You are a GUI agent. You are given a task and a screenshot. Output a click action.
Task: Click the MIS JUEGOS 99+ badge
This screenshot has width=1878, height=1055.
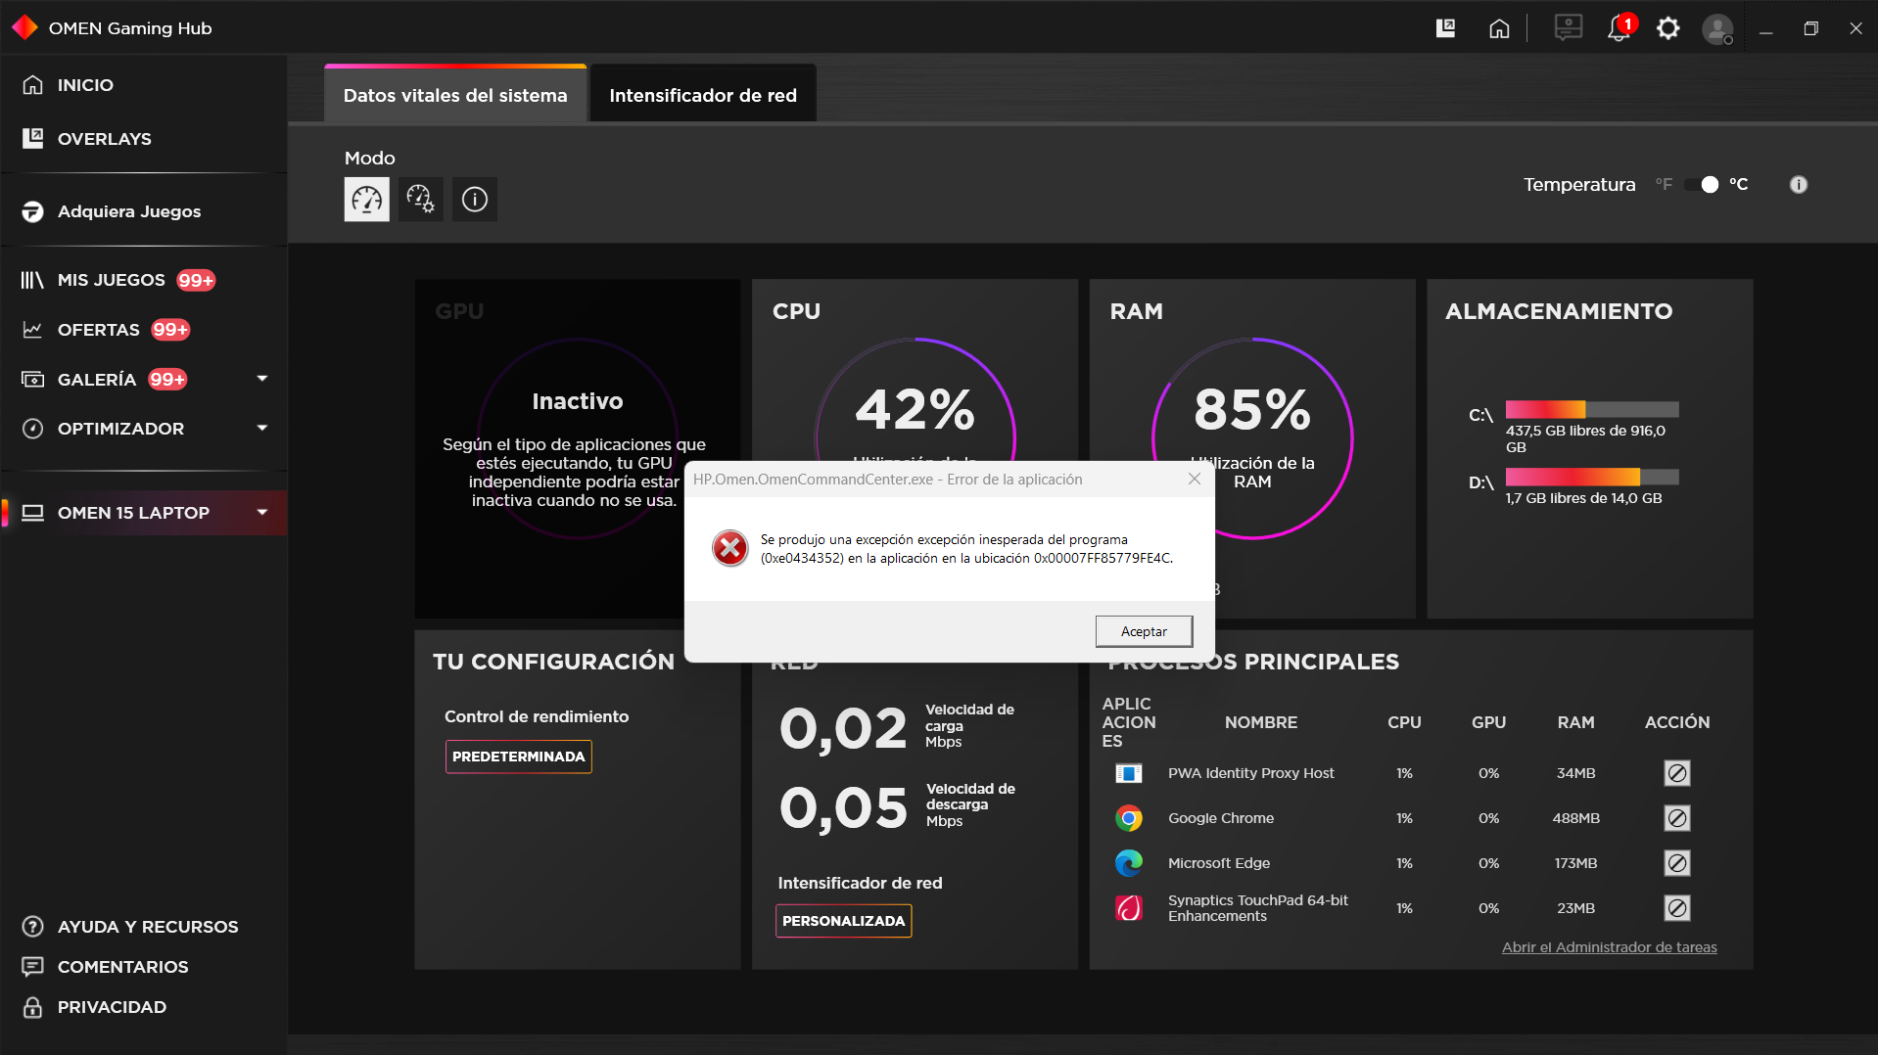196,281
